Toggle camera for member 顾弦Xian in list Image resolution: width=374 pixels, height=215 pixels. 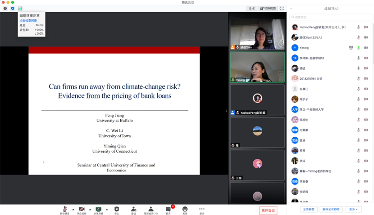pyautogui.click(x=366, y=37)
